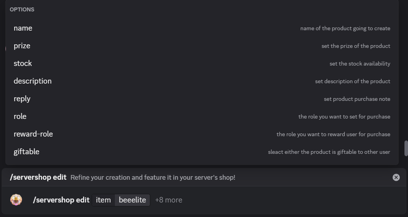Click the options list scrollbar thumb
The image size is (408, 217).
click(406, 148)
